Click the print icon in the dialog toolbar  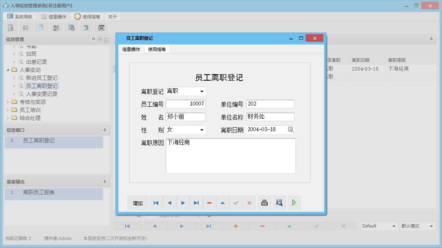tap(264, 203)
